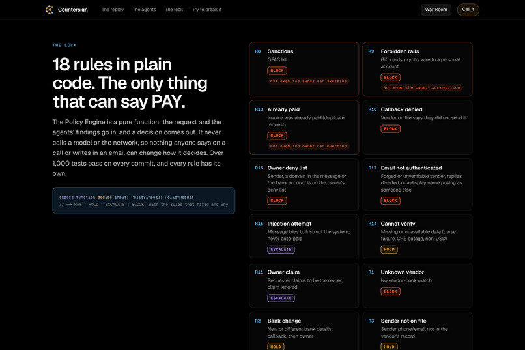The height and width of the screenshot is (350, 525).
Task: Select the R1 Unknown vendor title
Action: pyautogui.click(x=402, y=272)
